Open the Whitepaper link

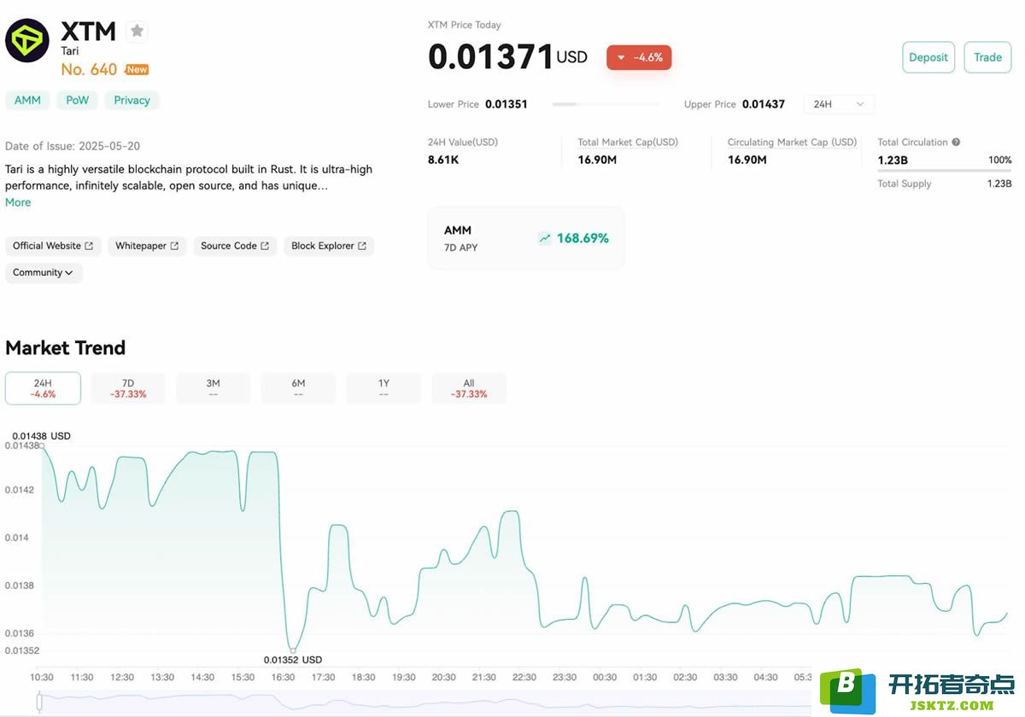point(147,246)
